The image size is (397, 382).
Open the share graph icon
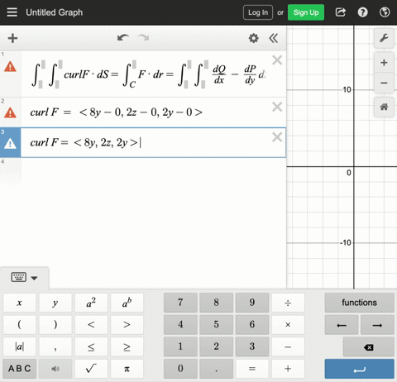[341, 12]
